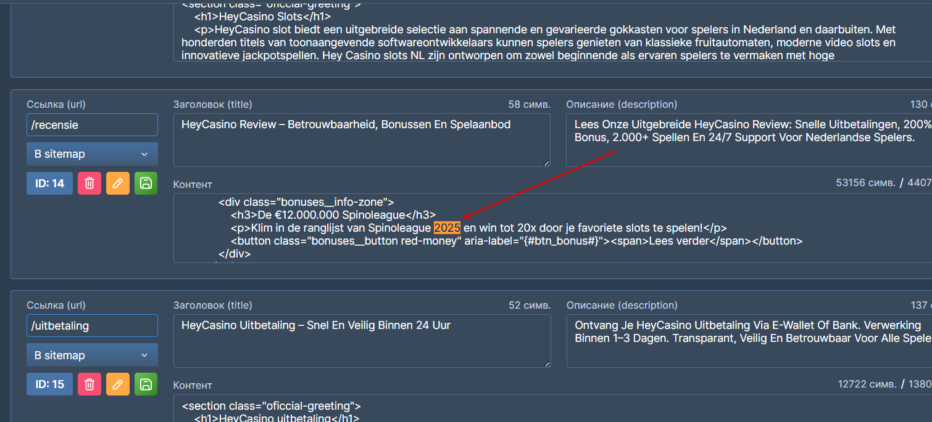The height and width of the screenshot is (422, 932).
Task: Click the '52 симв.' character counter
Action: pos(529,305)
